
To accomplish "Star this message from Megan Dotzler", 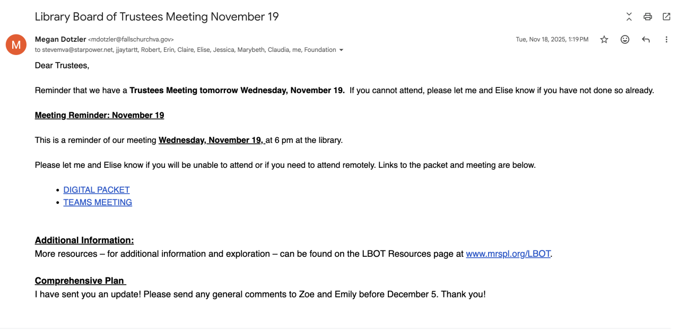I will (x=604, y=40).
